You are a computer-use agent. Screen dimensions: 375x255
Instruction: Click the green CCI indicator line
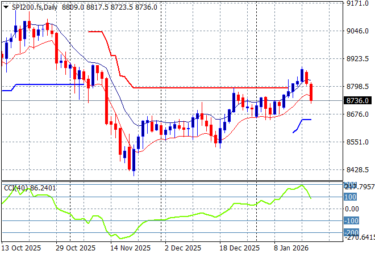[170, 218]
